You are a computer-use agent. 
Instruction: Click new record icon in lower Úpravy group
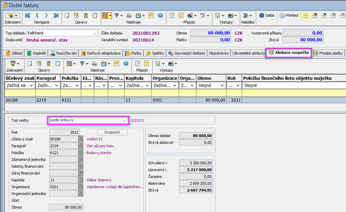click(30, 63)
